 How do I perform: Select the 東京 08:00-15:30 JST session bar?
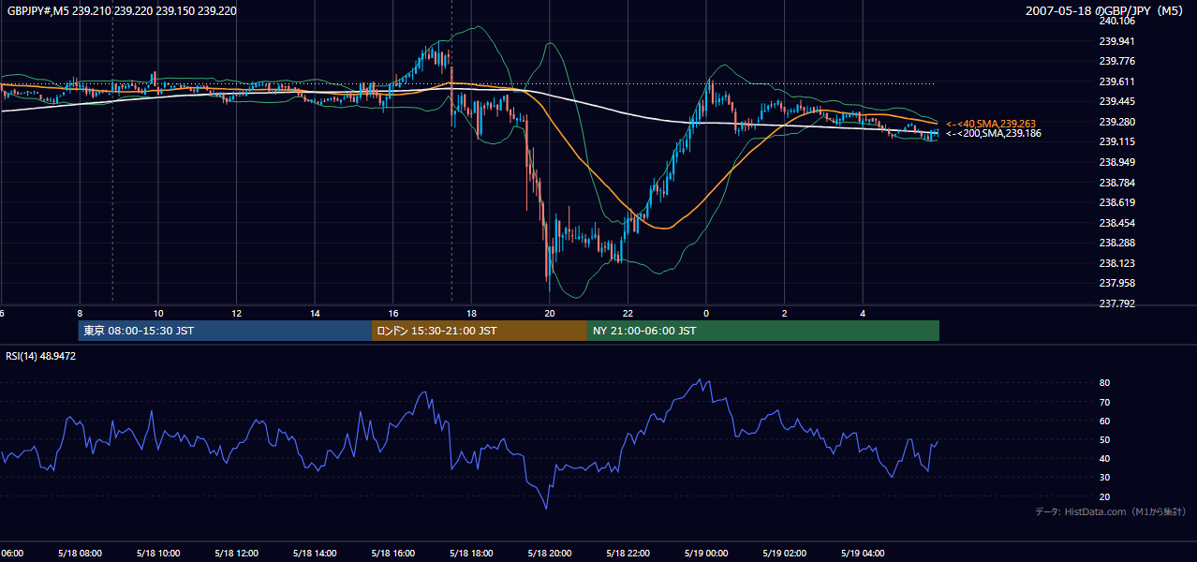pyautogui.click(x=225, y=331)
